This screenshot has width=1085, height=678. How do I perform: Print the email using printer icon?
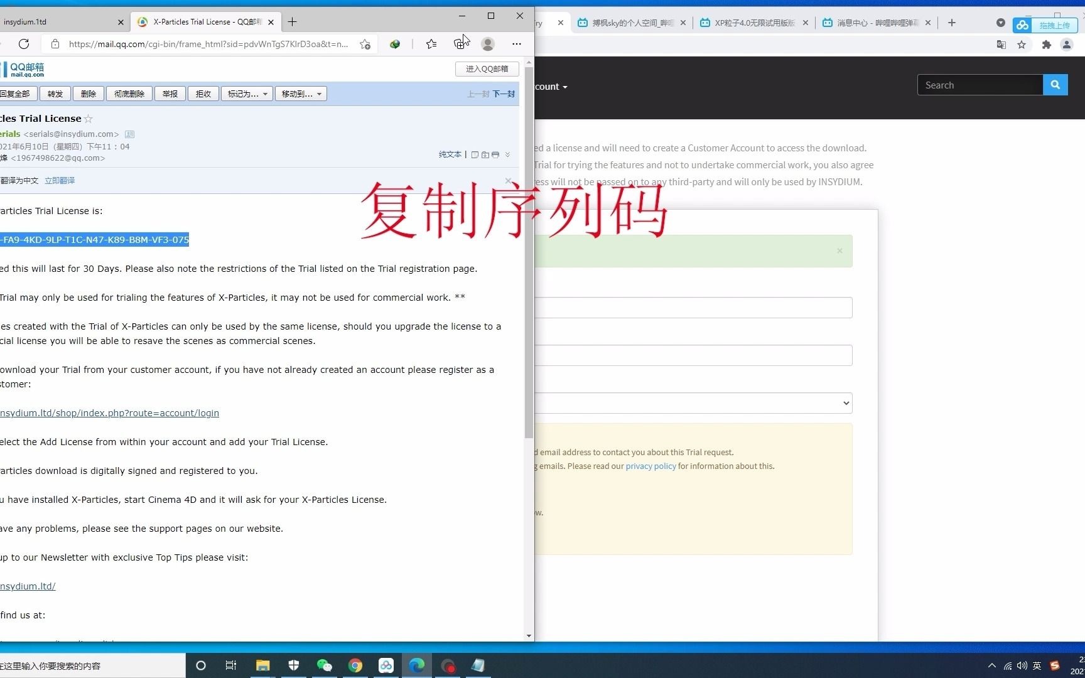coord(495,154)
